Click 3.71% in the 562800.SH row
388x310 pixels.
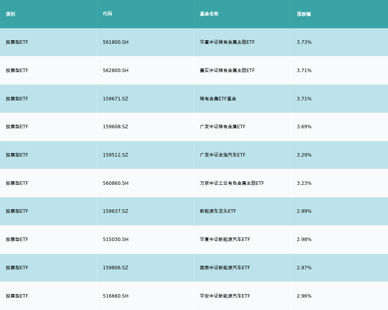pos(304,71)
